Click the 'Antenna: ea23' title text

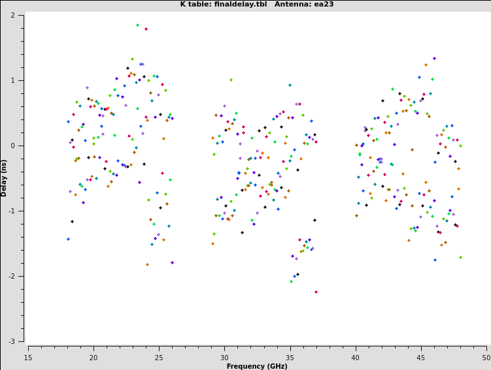[305, 5]
